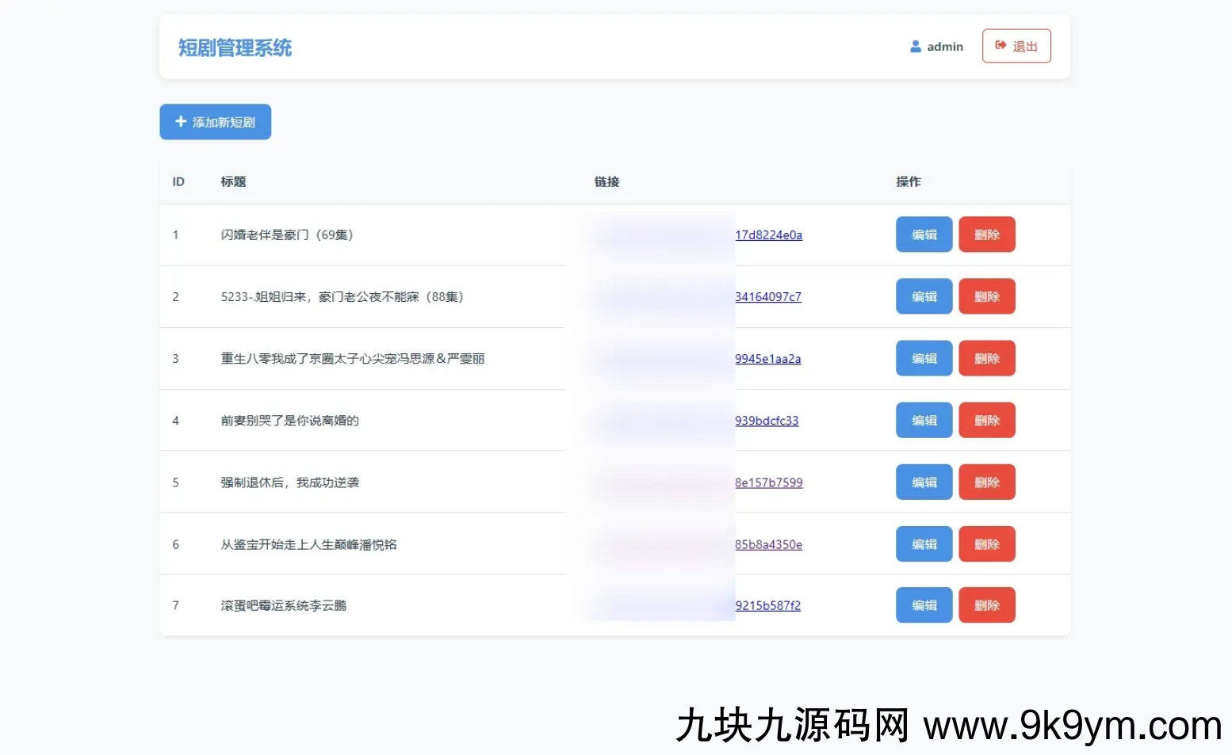Edit the drama 滚蛋吧霉运系统李云鹏
This screenshot has height=755, width=1232.
[x=924, y=605]
